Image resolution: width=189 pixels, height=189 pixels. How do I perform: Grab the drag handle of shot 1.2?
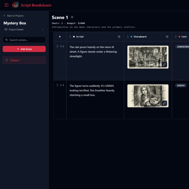click(x=57, y=85)
